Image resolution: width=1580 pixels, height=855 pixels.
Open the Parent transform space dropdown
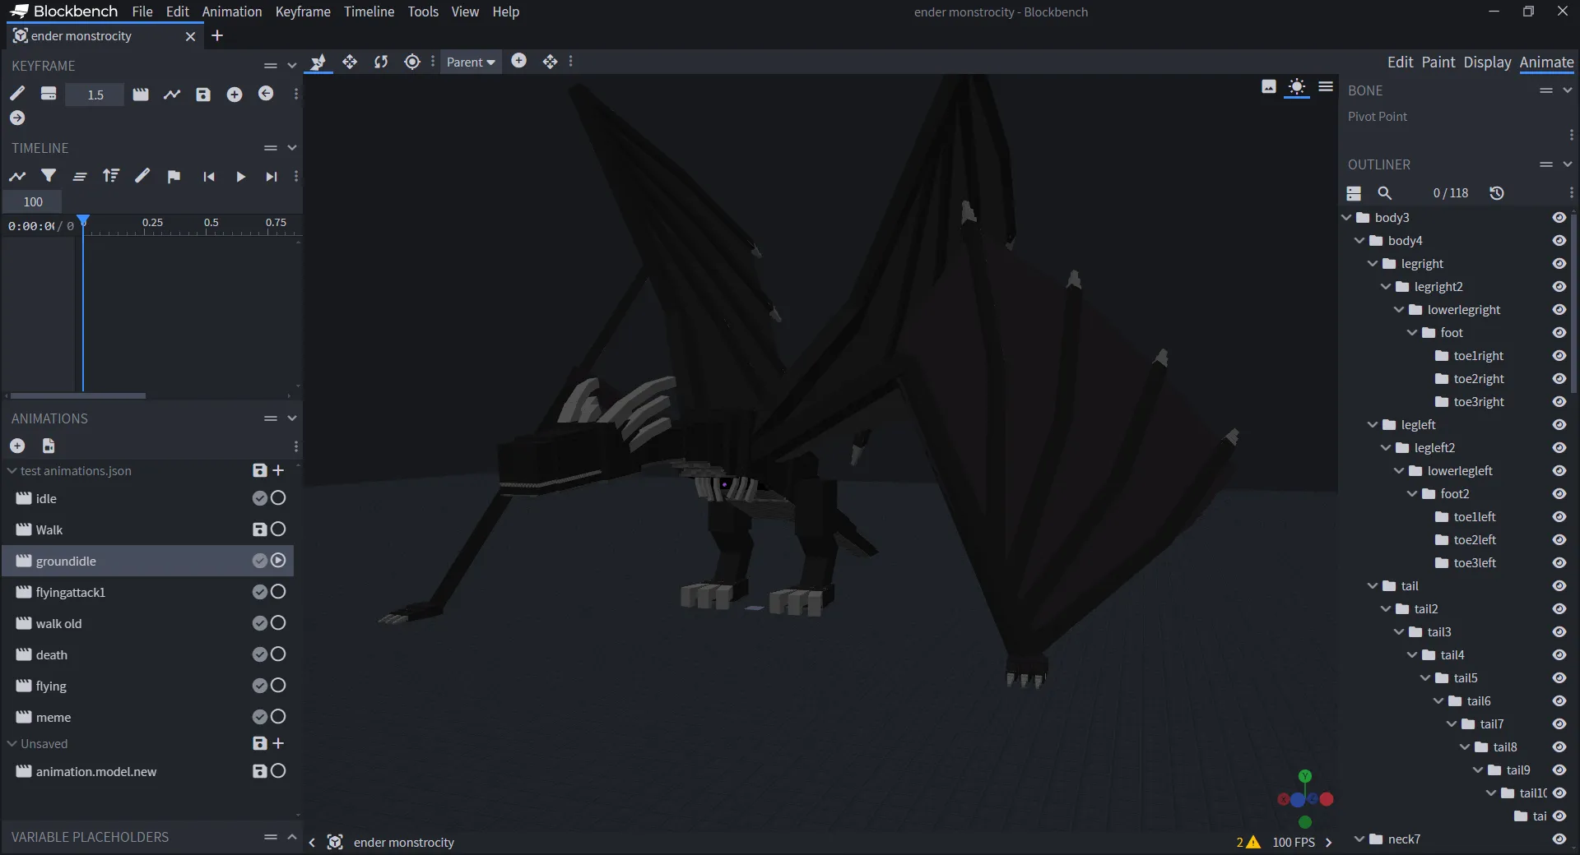(471, 62)
